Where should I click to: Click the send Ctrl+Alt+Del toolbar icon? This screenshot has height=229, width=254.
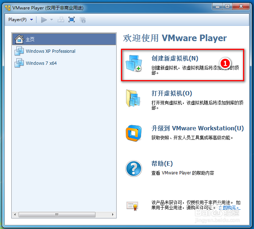pyautogui.click(x=61, y=20)
